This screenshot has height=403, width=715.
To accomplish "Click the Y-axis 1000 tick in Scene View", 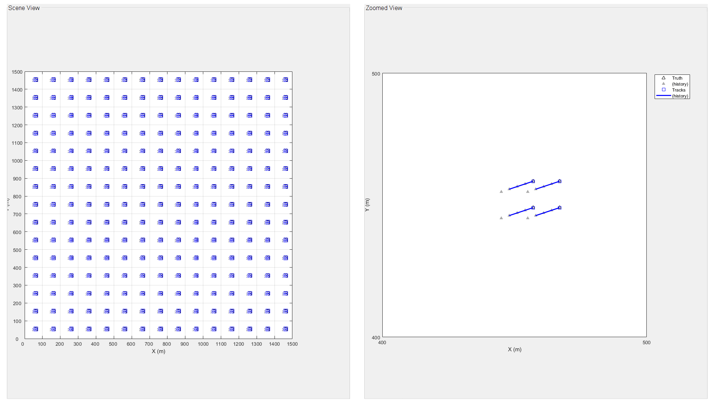I will click(17, 161).
